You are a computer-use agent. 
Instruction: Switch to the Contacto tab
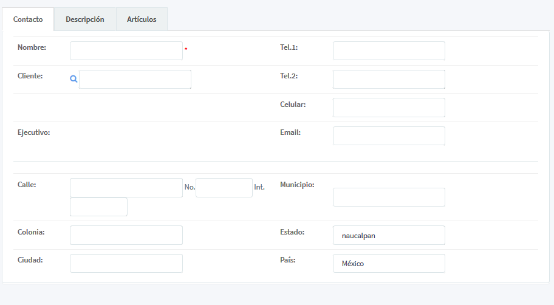click(28, 19)
